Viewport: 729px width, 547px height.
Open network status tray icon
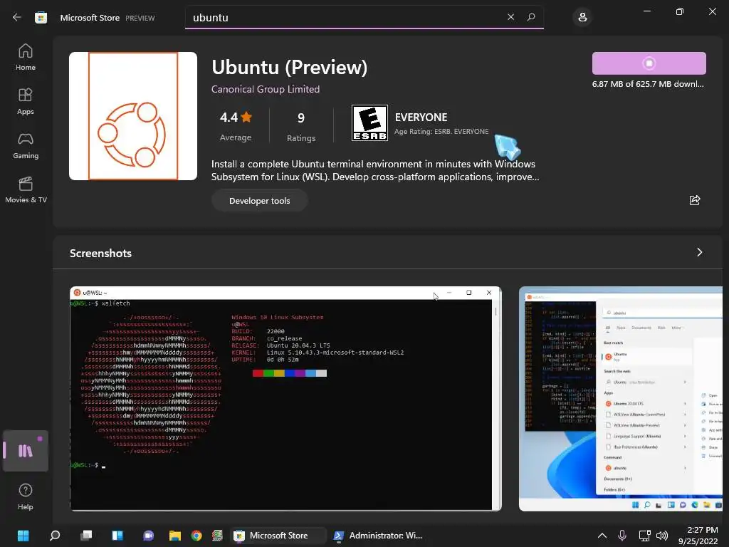644,536
